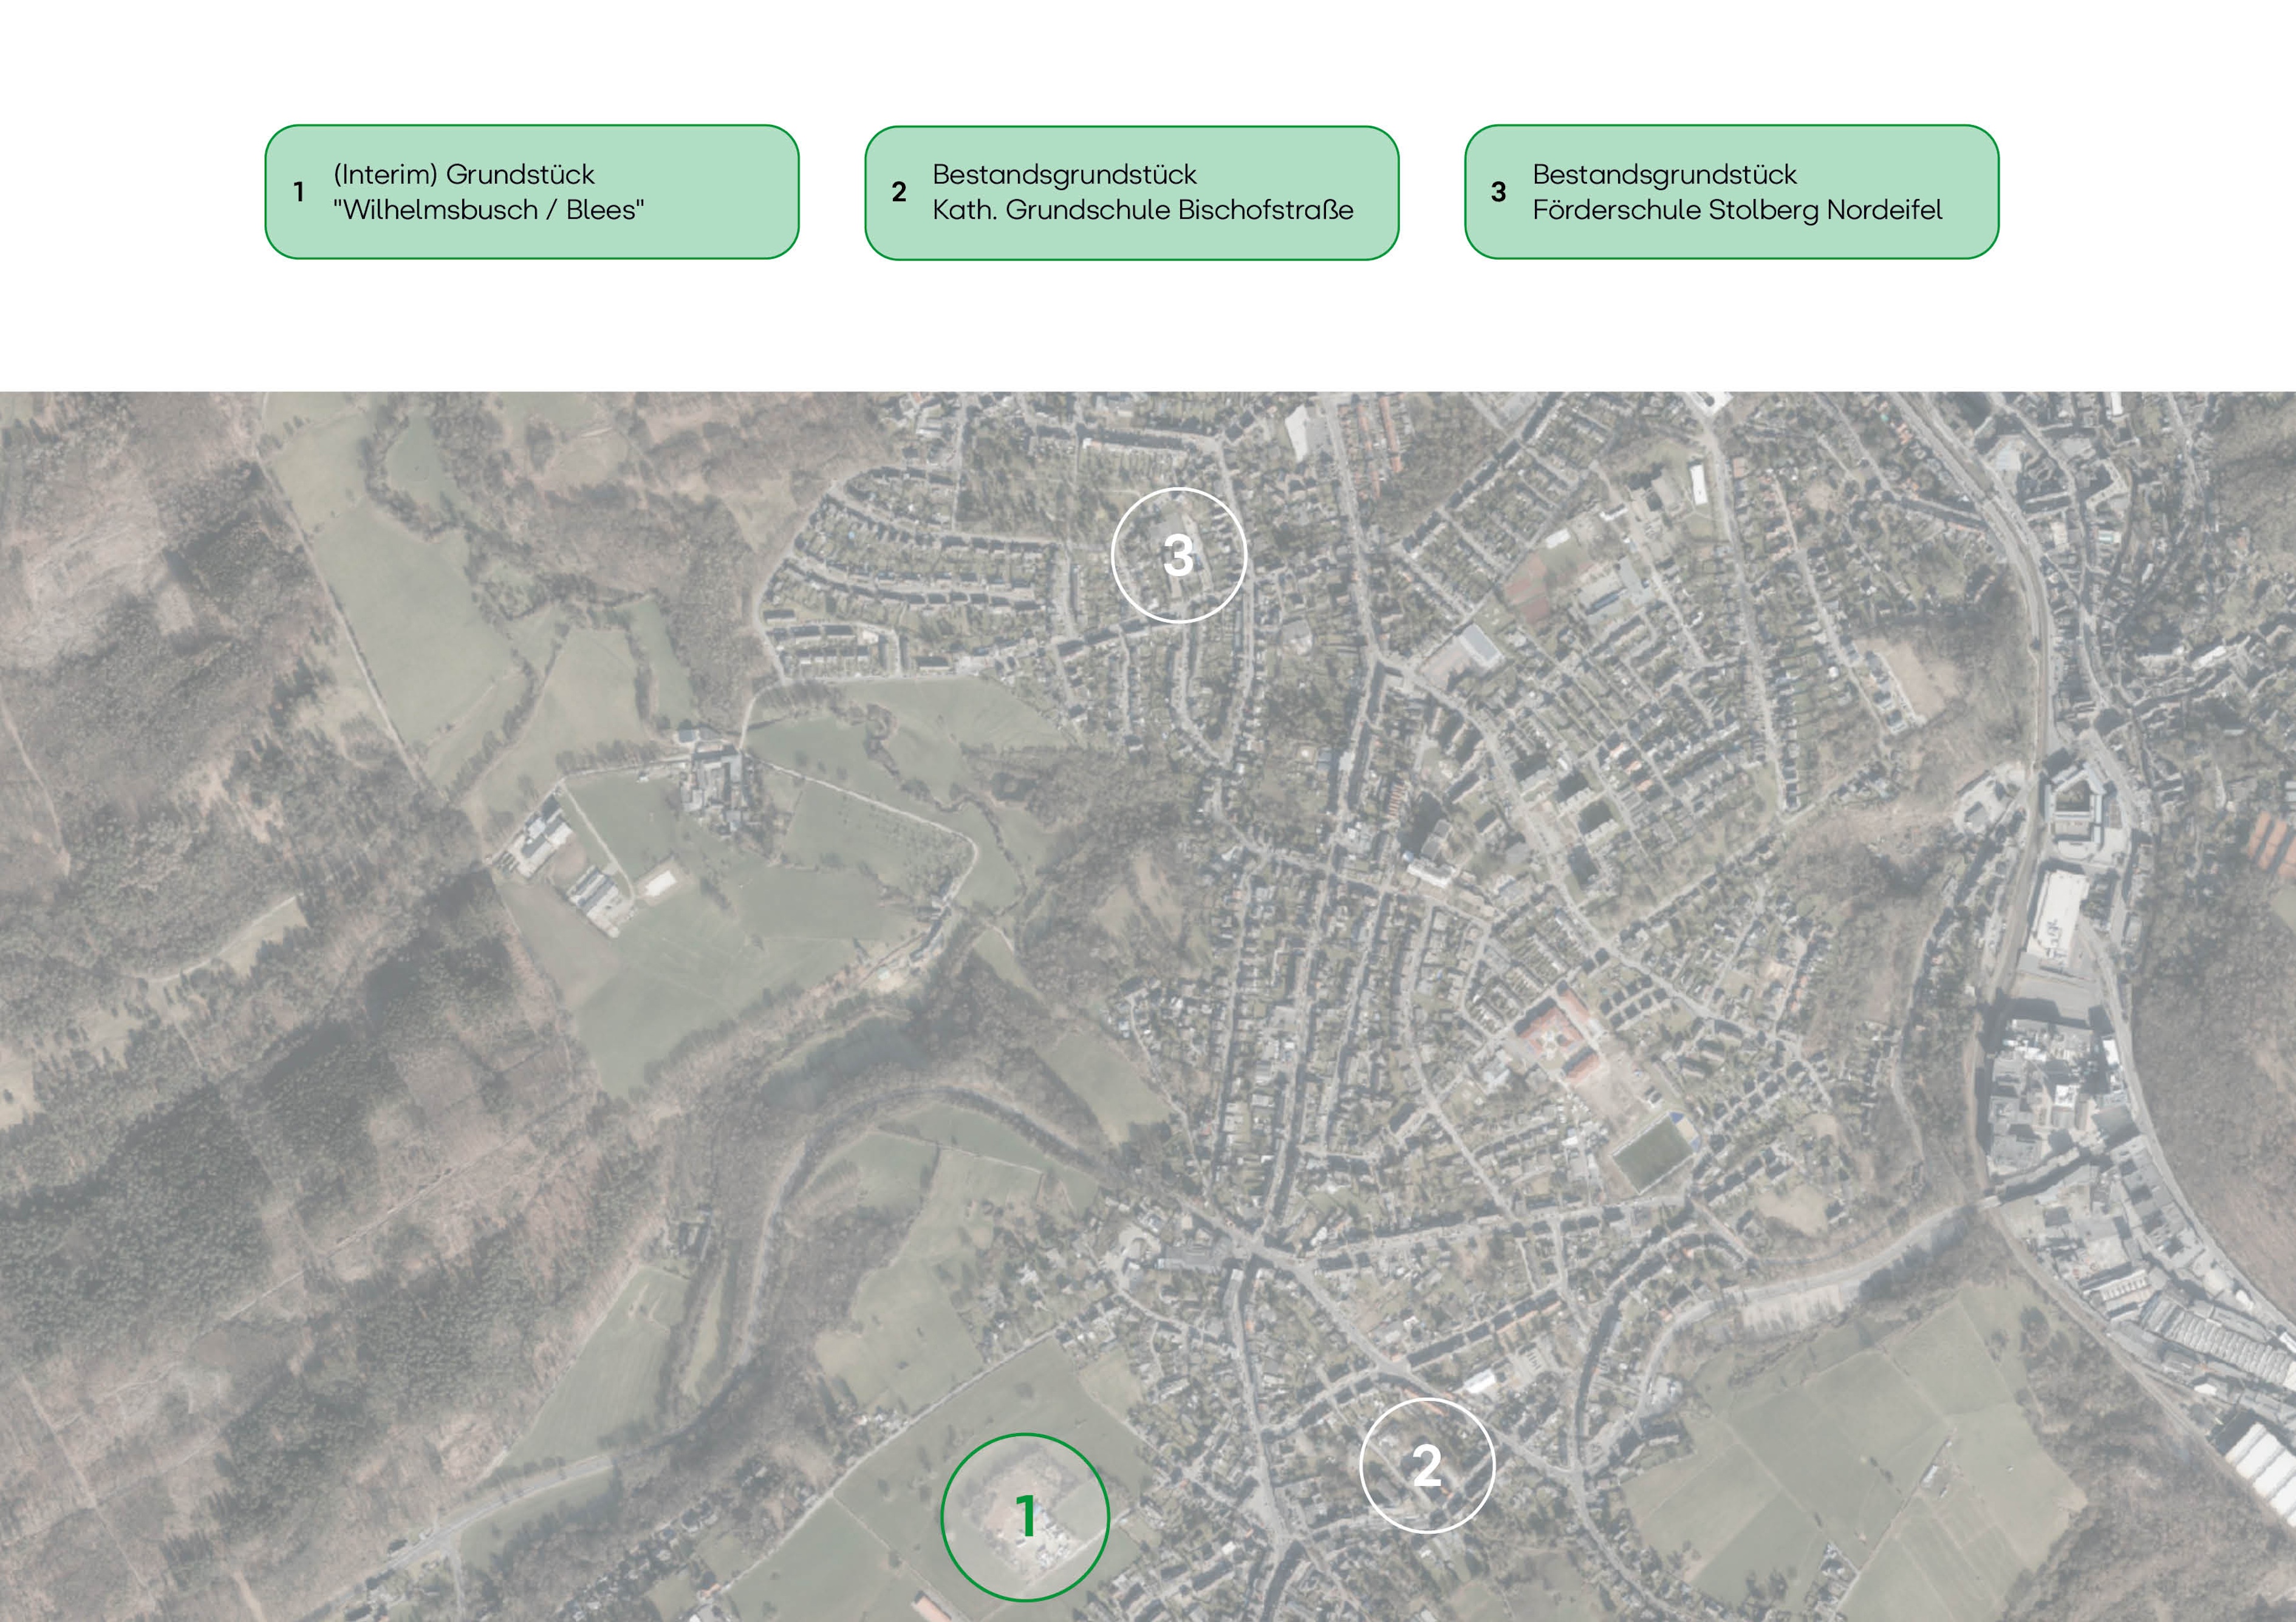Click the "(Interim) Grundstück" heading text

pos(464,174)
